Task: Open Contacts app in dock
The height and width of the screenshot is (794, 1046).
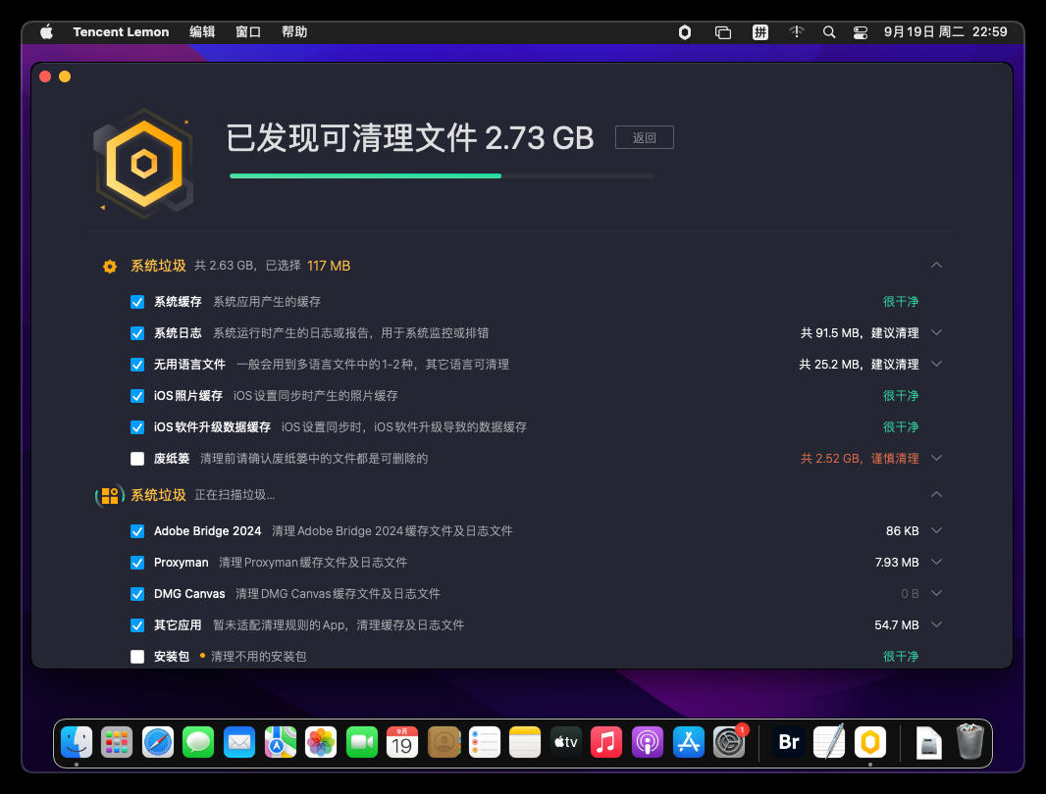Action: (x=444, y=742)
